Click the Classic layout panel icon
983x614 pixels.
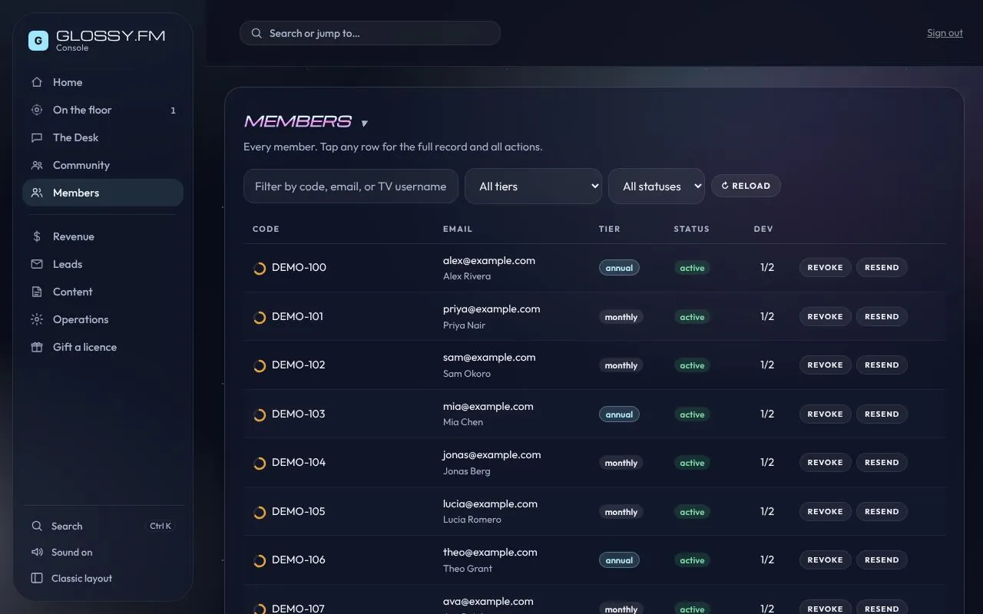[x=37, y=579]
